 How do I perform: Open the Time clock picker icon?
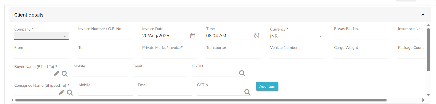(x=257, y=36)
